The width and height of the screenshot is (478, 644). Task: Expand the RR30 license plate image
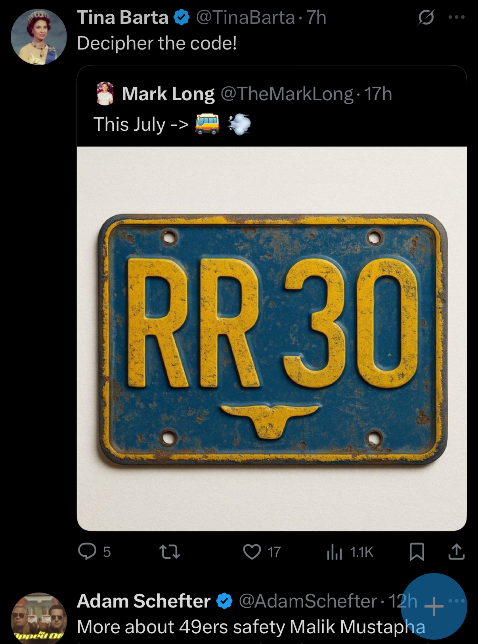coord(272,339)
